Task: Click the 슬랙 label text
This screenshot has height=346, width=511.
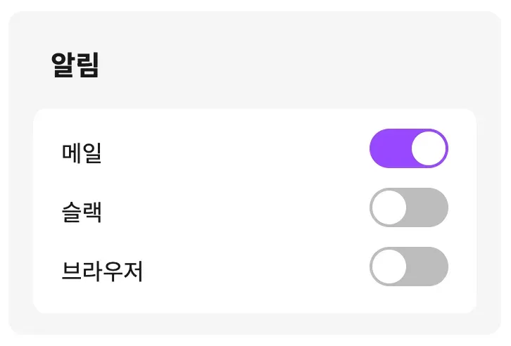Action: (x=82, y=212)
